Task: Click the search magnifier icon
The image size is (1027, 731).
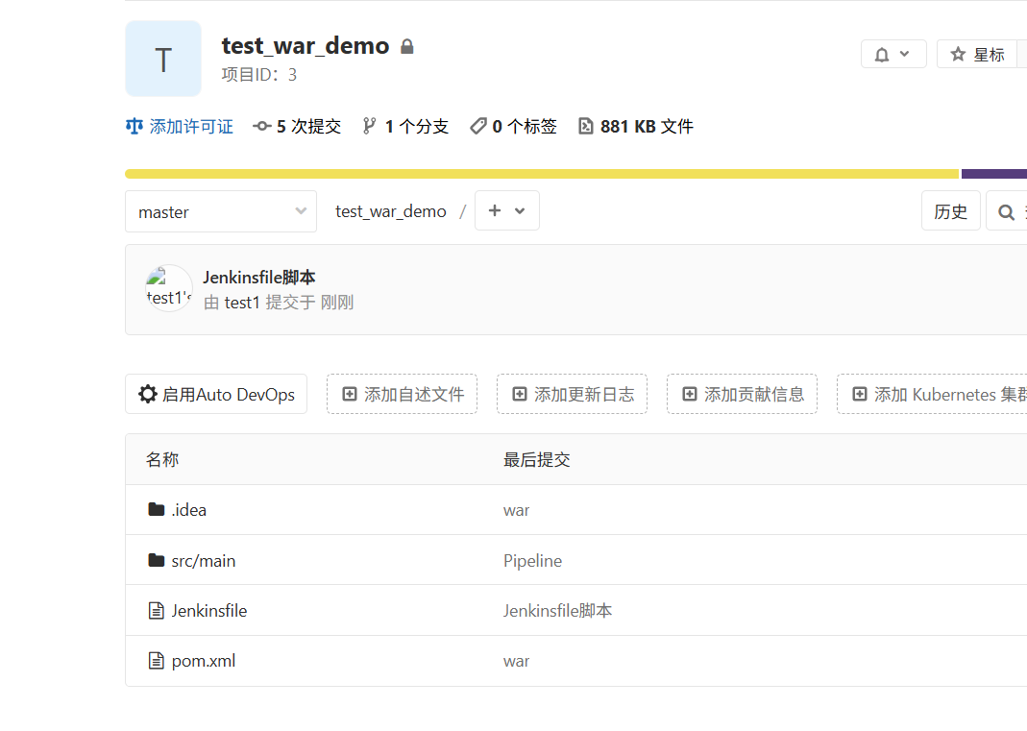Action: (1006, 212)
